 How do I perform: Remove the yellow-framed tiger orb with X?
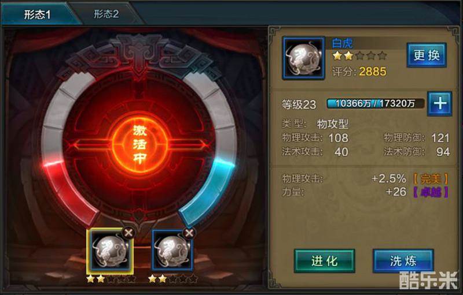(128, 233)
